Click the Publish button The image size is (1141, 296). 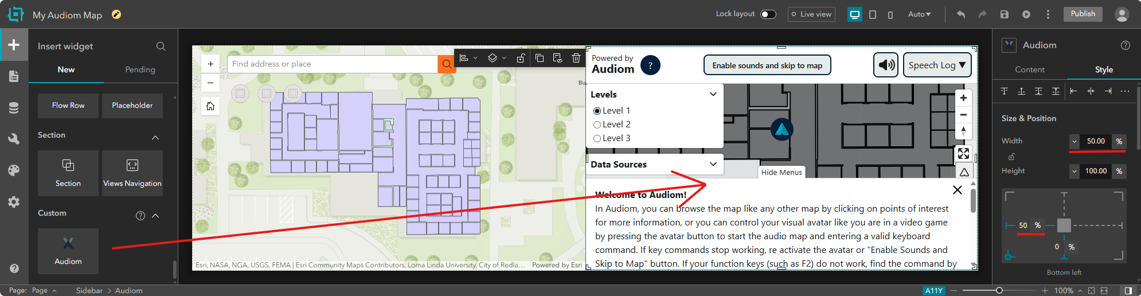tap(1083, 14)
